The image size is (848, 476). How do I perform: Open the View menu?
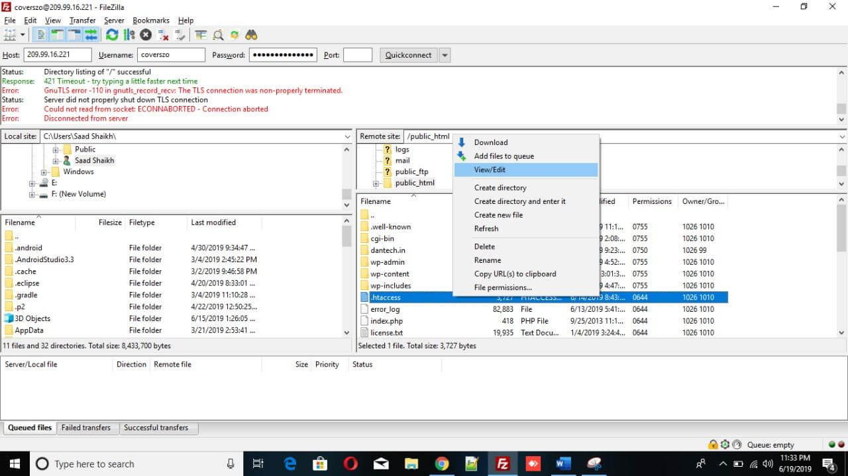(x=53, y=21)
